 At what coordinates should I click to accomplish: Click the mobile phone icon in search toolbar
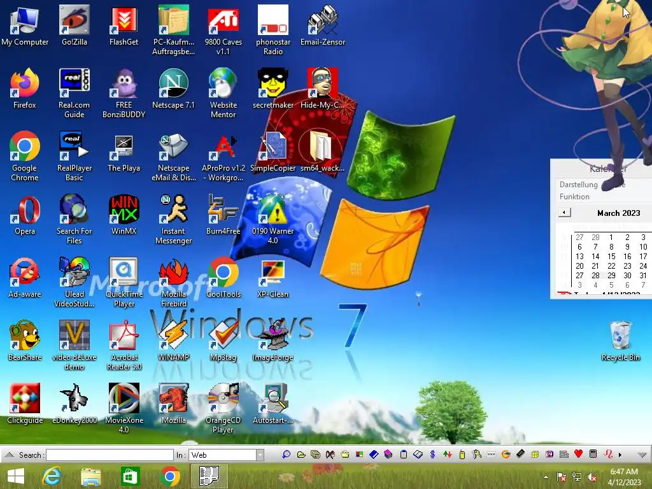tap(462, 455)
